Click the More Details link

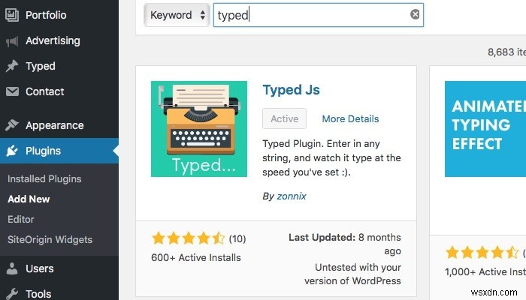pyautogui.click(x=350, y=118)
